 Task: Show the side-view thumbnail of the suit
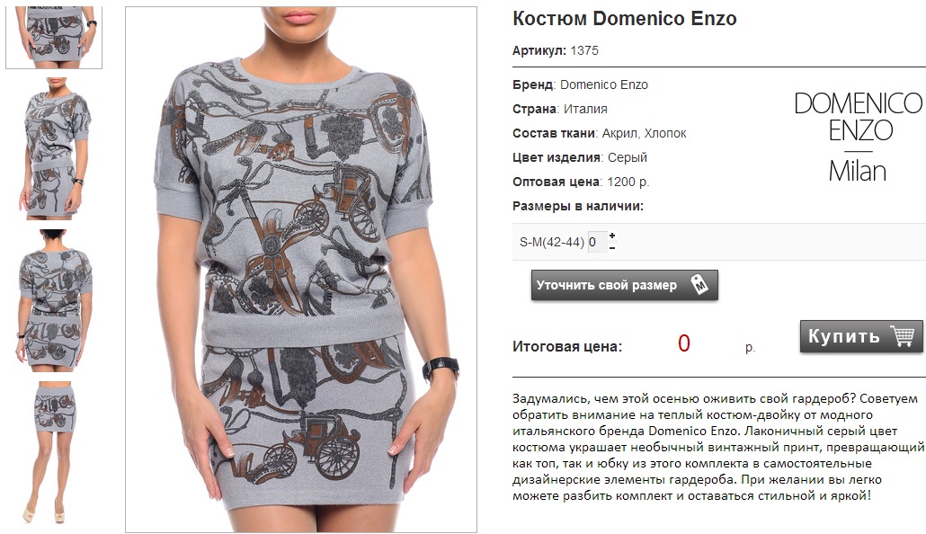pos(55,149)
